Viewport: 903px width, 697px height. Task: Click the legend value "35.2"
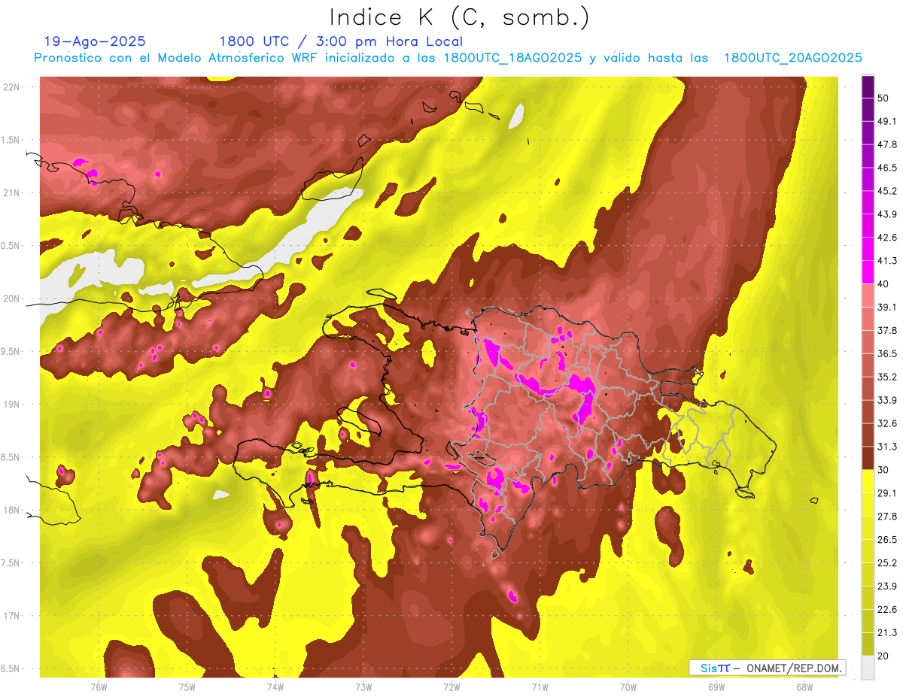pos(886,377)
